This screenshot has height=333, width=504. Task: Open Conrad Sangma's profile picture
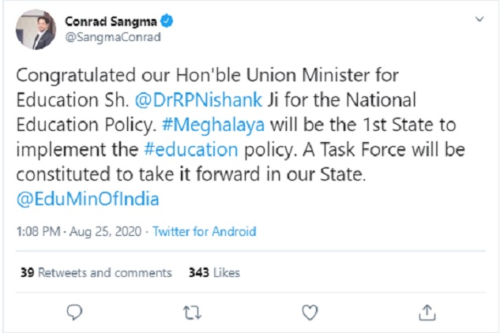34,28
